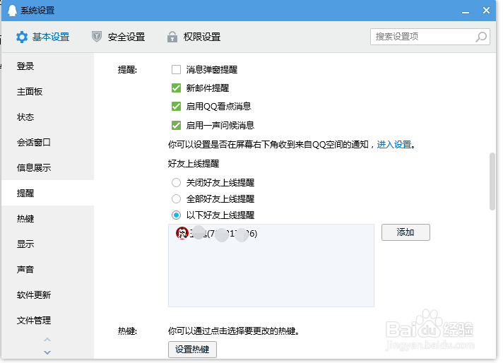Open 声音 section in sidebar
Viewport: 503px width, 363px height.
point(48,269)
